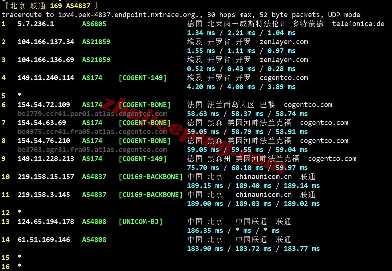The width and height of the screenshot is (392, 271).
Task: Click the IP address 61.51.169.146
Action: tap(44, 240)
